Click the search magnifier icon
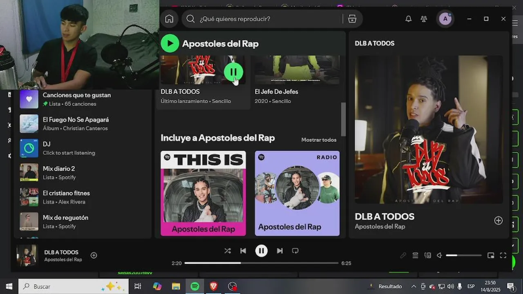Viewport: 523px width, 294px height. [x=190, y=19]
